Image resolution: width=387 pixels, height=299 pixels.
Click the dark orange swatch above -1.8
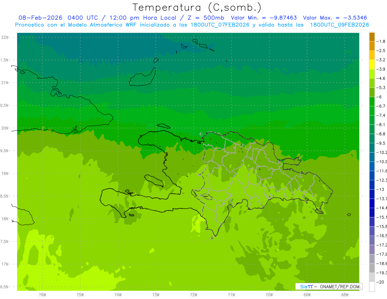tap(372, 37)
